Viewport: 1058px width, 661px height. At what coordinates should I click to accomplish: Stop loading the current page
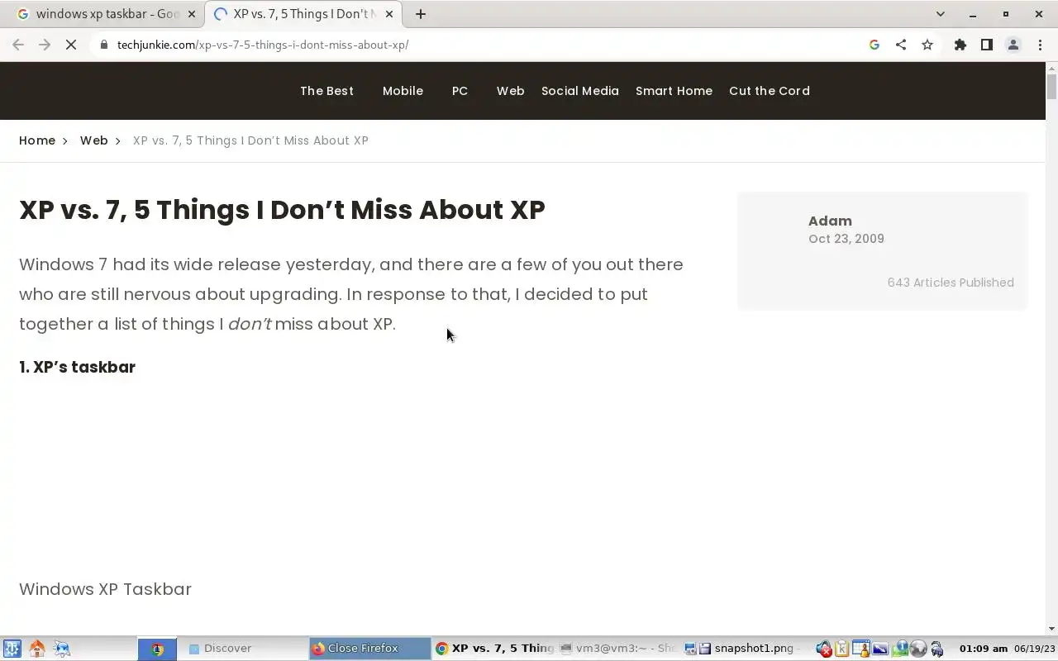coord(71,45)
